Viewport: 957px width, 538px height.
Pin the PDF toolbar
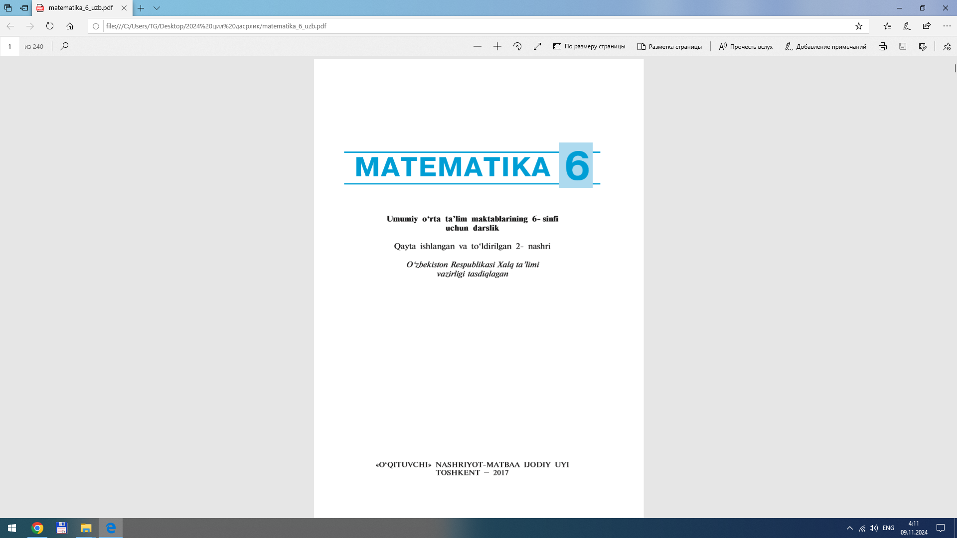947,46
